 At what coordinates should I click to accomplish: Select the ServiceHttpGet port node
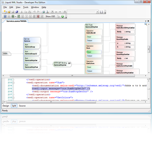[x=32, y=60]
